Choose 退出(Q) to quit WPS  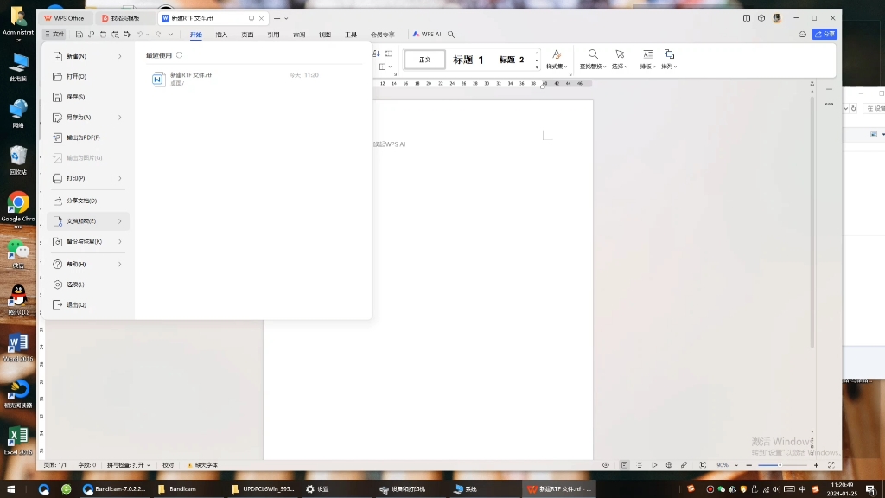tap(76, 305)
